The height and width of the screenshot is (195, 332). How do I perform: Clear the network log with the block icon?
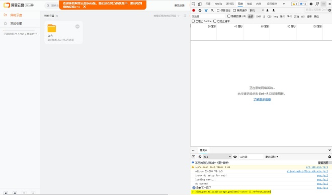click(200, 10)
